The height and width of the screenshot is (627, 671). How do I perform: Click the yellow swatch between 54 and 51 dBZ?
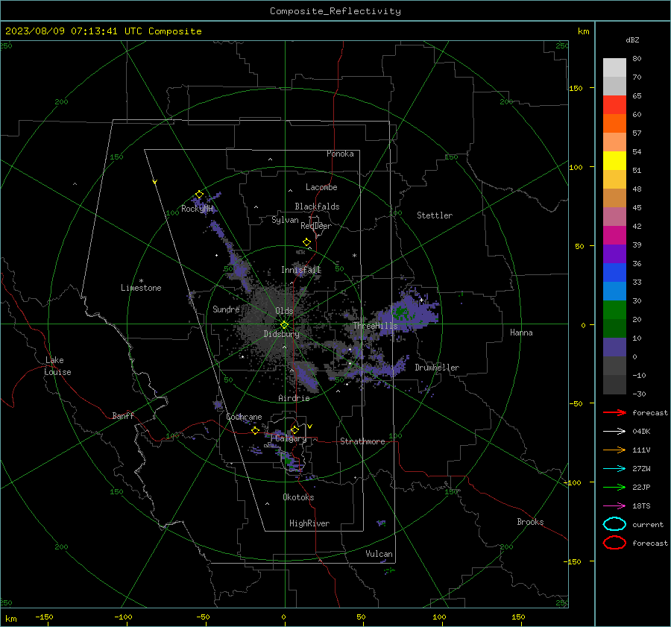(x=614, y=161)
